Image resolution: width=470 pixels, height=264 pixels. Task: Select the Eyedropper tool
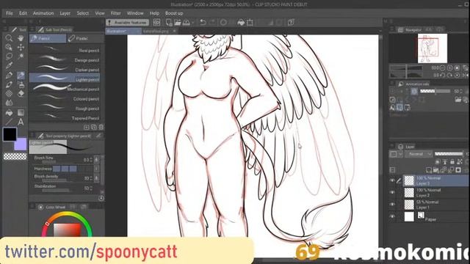pos(9,65)
